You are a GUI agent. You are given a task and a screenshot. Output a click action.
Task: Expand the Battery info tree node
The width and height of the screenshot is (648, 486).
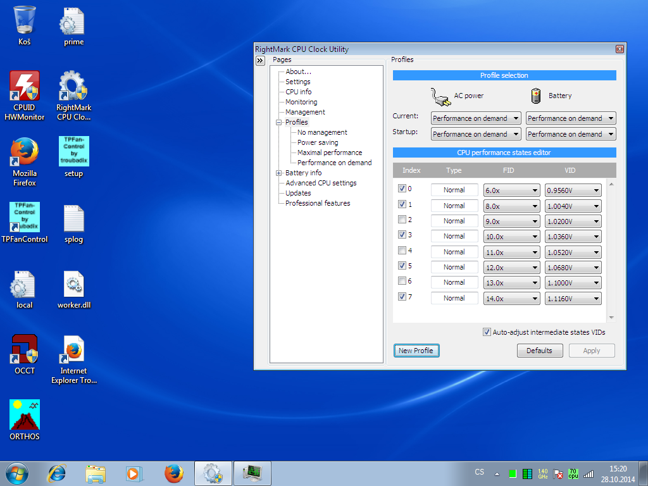(x=278, y=173)
